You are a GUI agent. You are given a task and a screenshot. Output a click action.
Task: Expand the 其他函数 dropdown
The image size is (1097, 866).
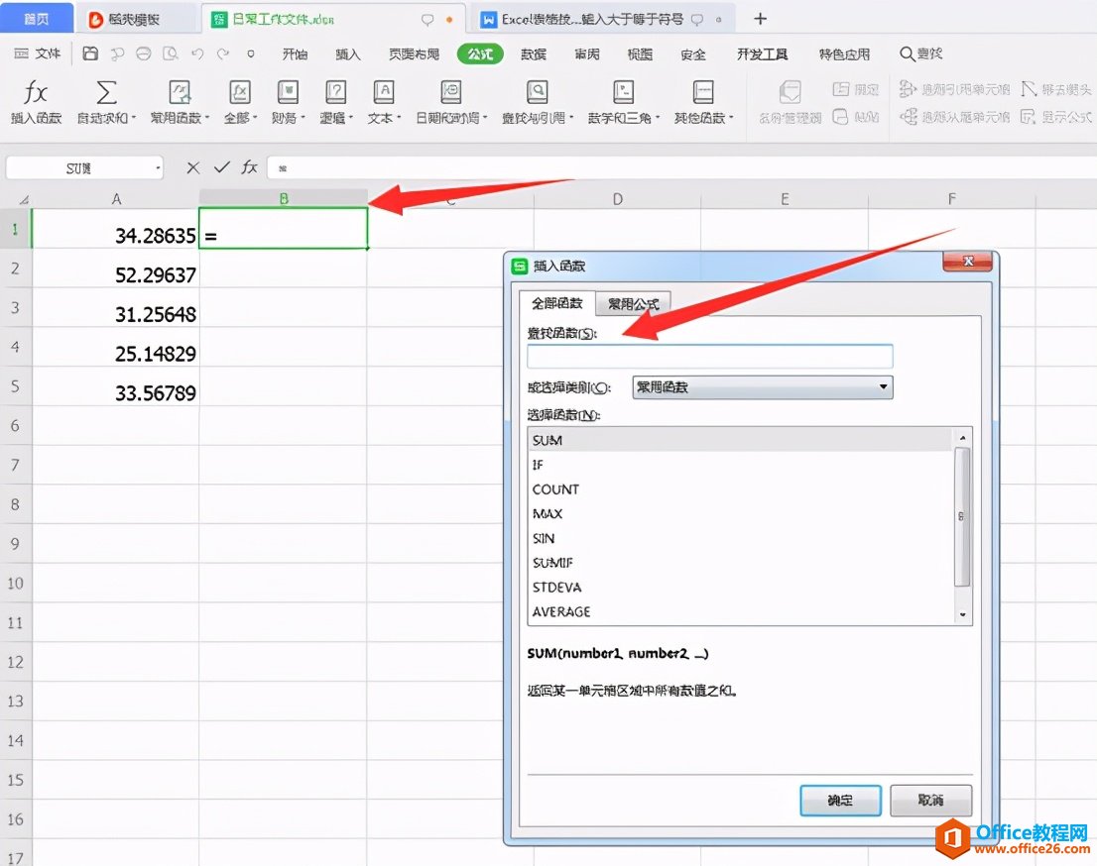point(731,118)
